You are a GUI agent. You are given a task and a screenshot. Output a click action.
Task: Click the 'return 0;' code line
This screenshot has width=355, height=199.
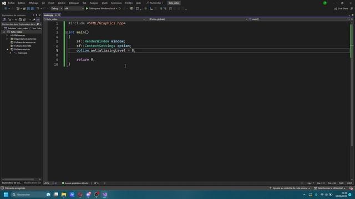pyautogui.click(x=85, y=60)
